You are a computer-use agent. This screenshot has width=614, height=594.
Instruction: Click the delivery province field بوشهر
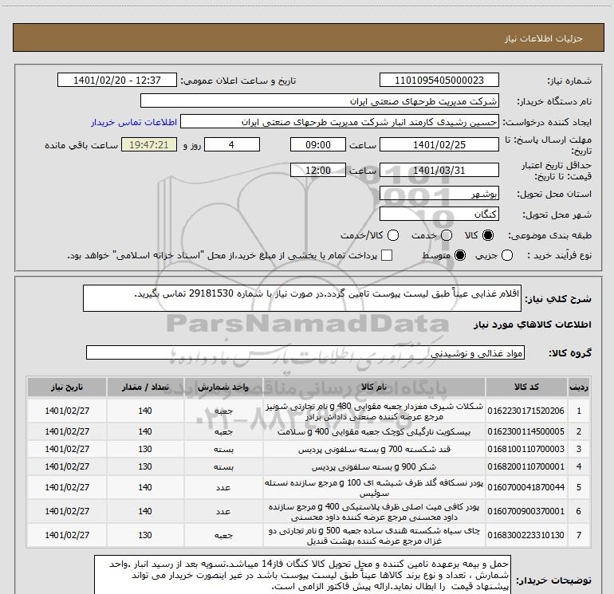[439, 194]
